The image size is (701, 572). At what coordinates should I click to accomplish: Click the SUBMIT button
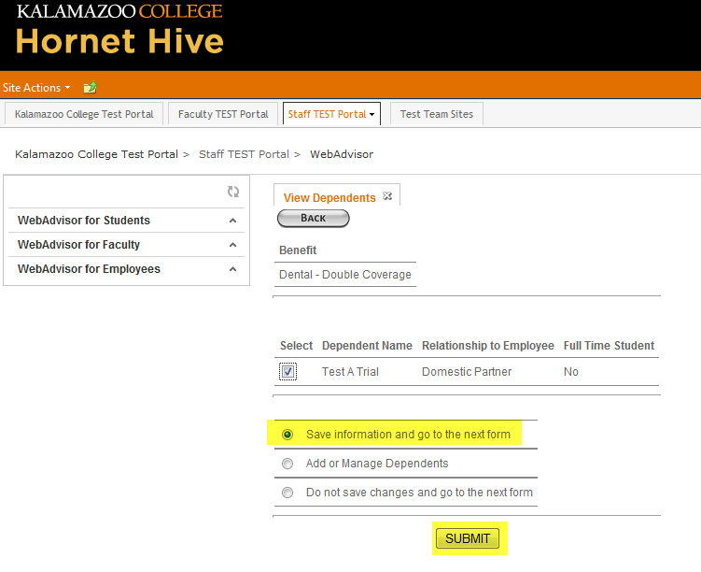[468, 538]
